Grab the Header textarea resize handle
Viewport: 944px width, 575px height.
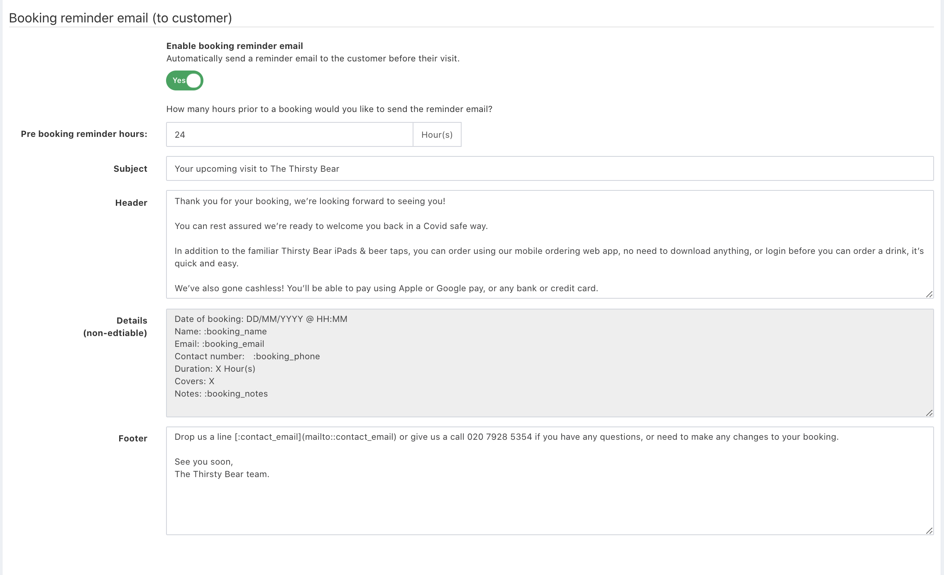click(x=929, y=294)
